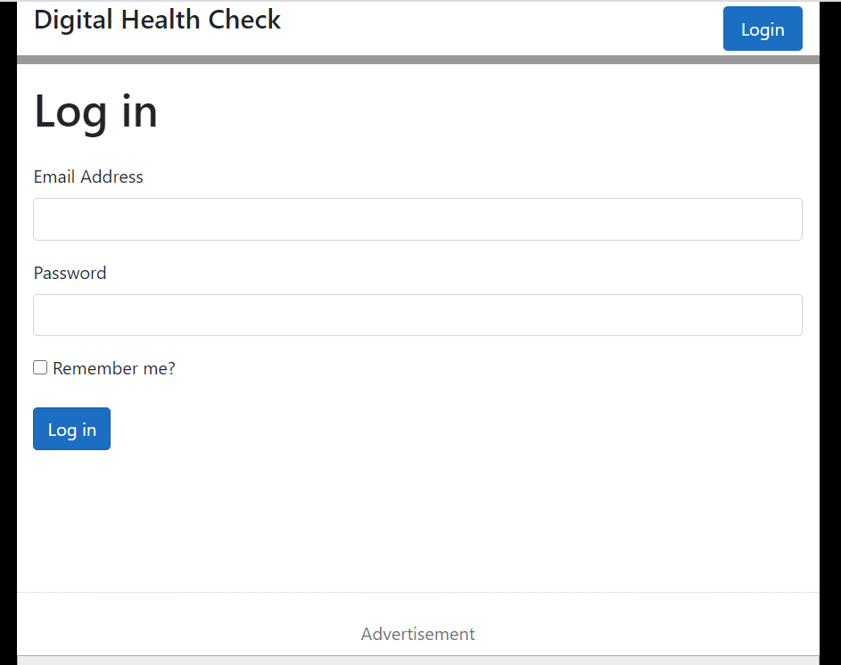The height and width of the screenshot is (665, 841).
Task: Click the word 'Check' in site title
Action: coord(244,20)
